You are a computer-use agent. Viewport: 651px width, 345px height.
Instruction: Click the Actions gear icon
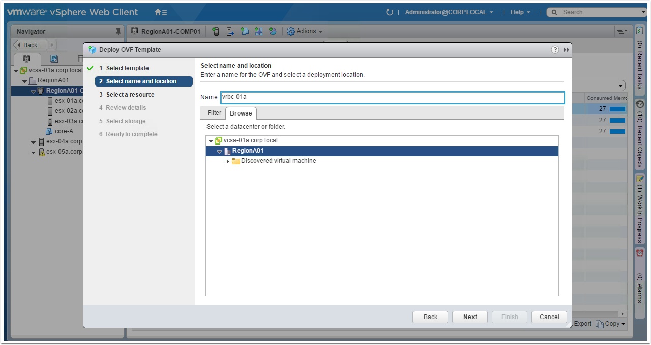pos(291,32)
